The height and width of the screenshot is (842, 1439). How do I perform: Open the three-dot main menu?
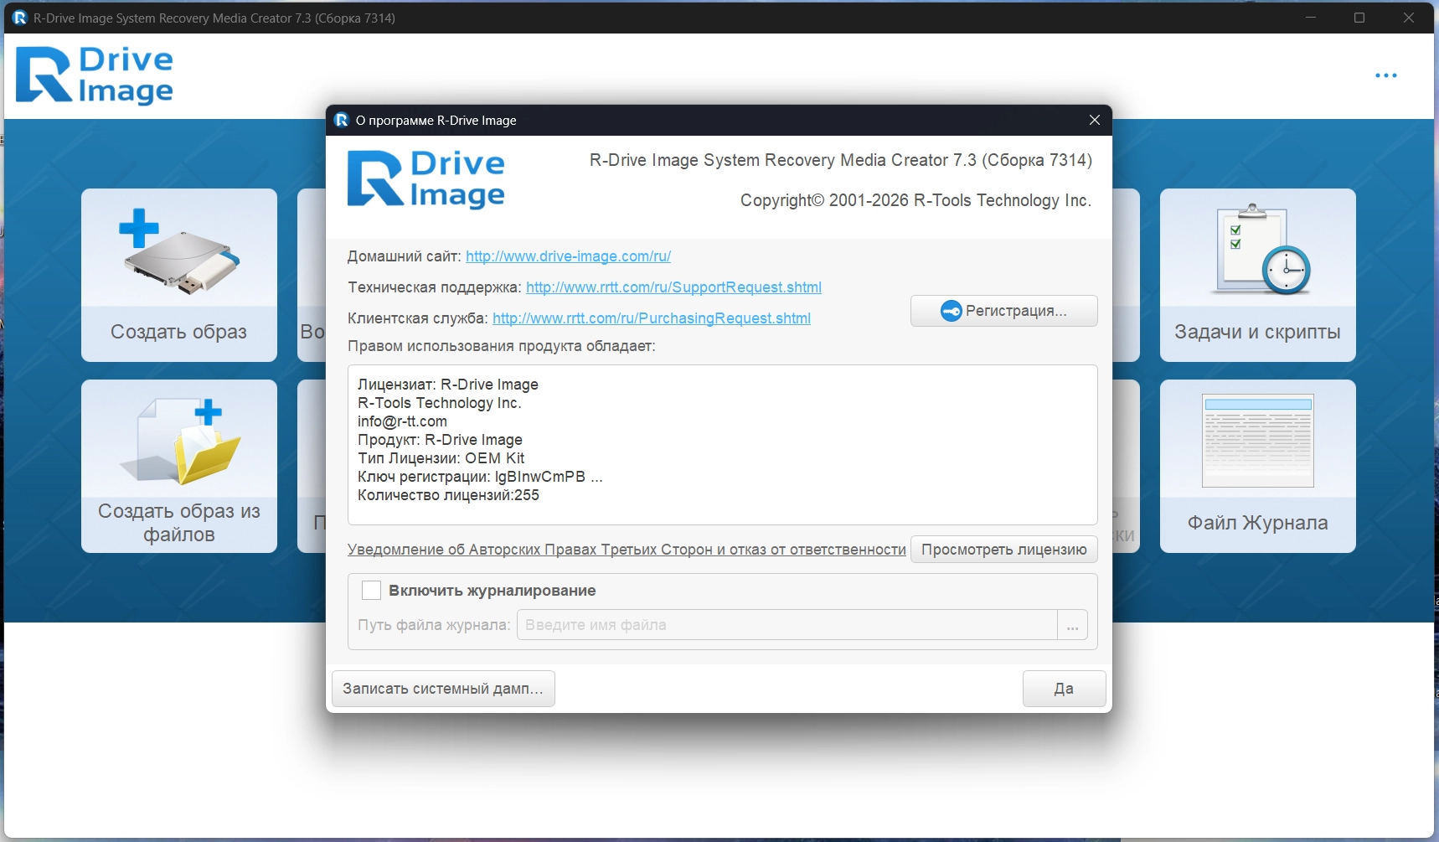point(1386,75)
